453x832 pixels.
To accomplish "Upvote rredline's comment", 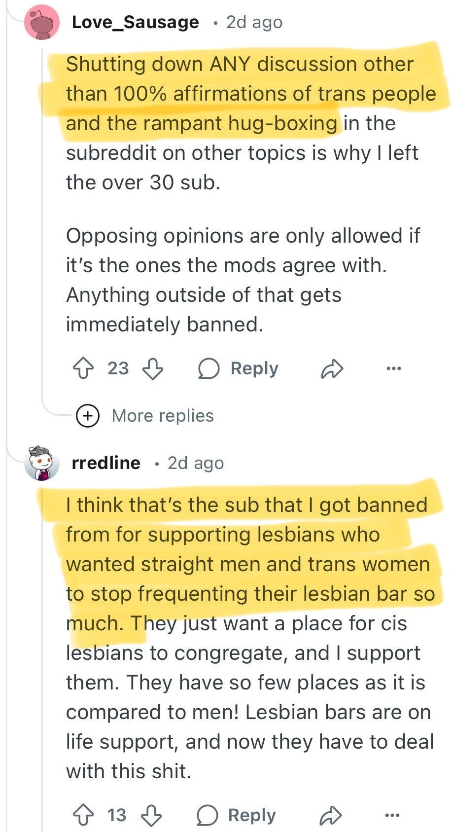I will [83, 815].
